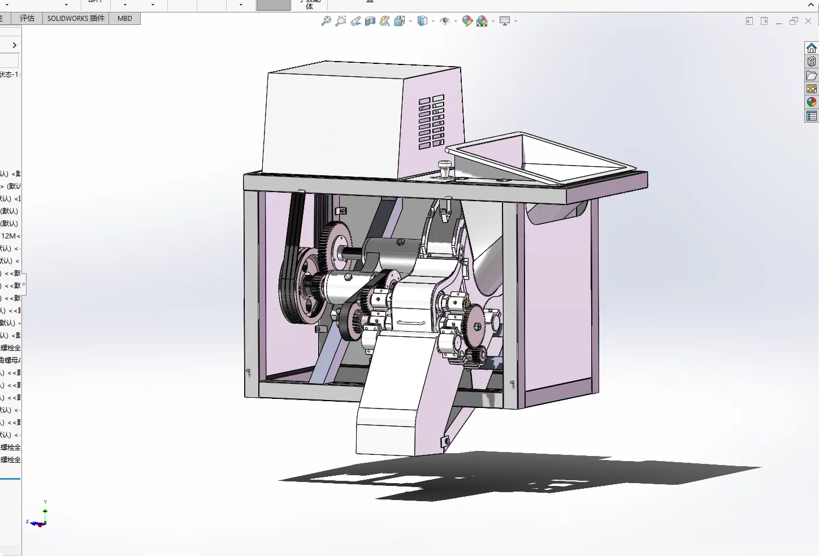Switch to the MBD ribbon tab
819x556 pixels.
click(x=125, y=18)
